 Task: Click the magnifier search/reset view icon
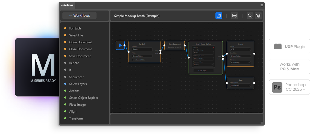[x=250, y=16]
